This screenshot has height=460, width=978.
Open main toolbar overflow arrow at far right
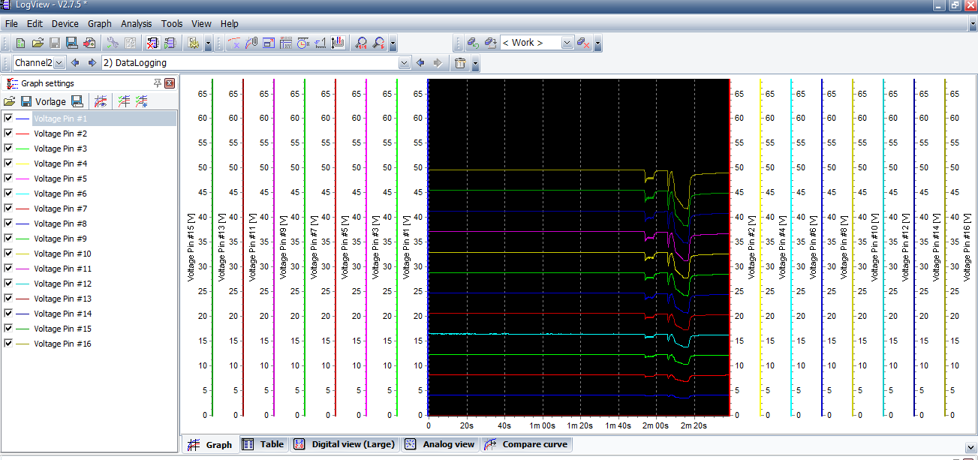pyautogui.click(x=973, y=24)
